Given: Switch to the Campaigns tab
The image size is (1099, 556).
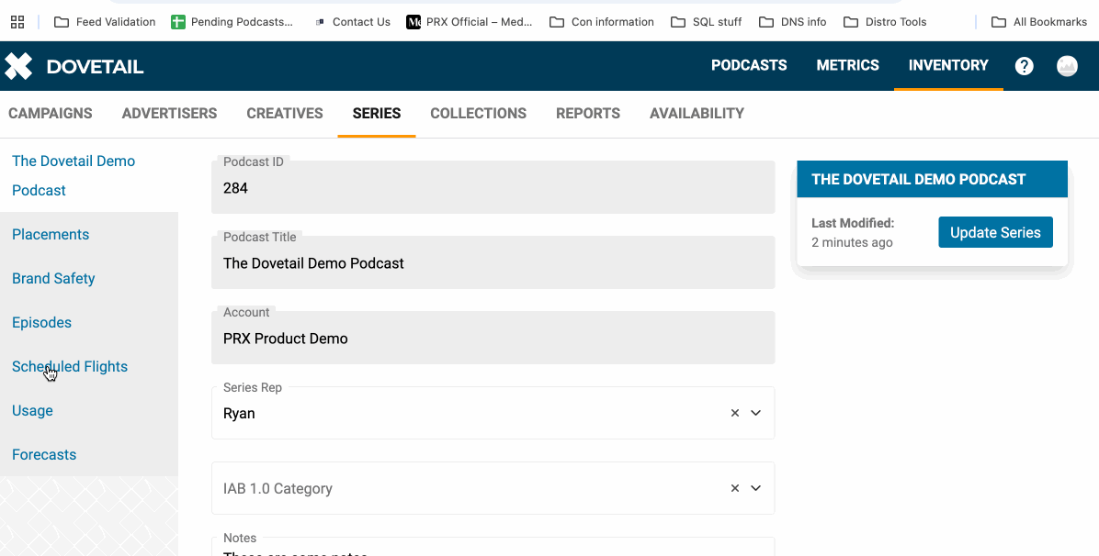Looking at the screenshot, I should coord(51,114).
